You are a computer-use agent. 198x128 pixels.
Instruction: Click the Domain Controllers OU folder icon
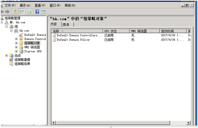21,39
